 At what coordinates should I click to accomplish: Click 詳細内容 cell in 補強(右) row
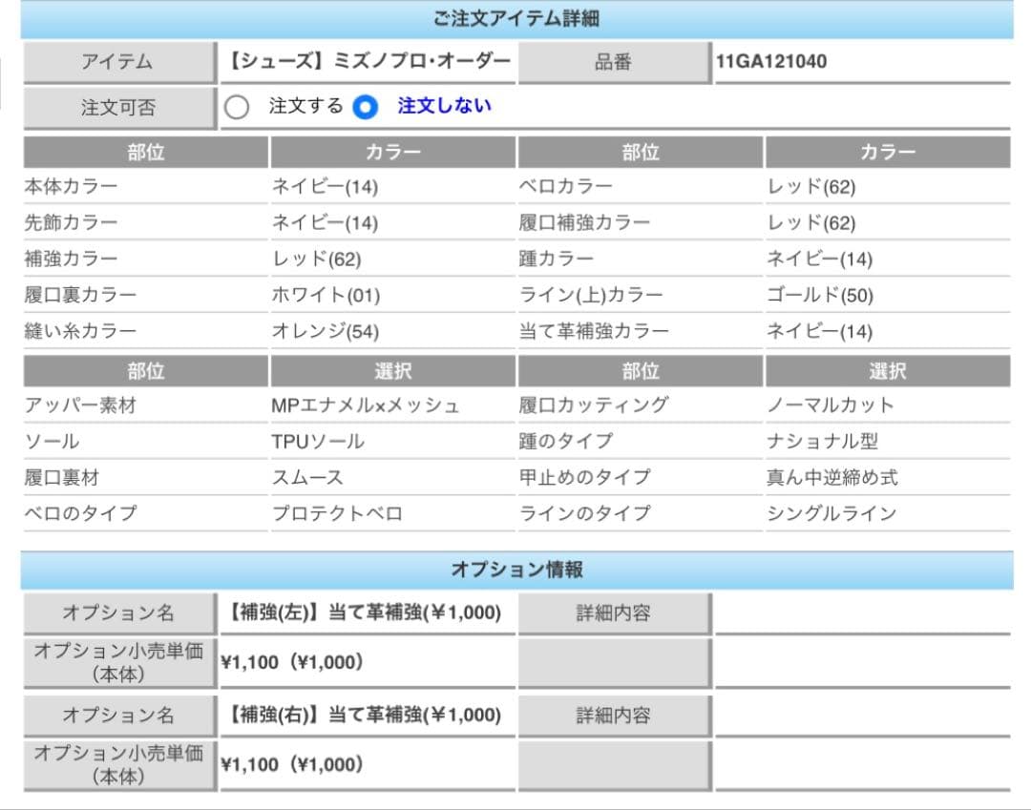click(x=614, y=716)
